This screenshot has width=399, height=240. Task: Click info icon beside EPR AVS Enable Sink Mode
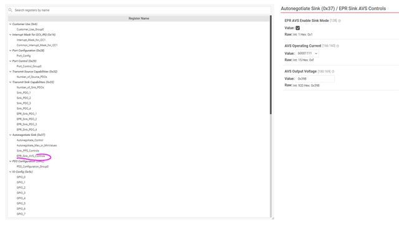[339, 21]
